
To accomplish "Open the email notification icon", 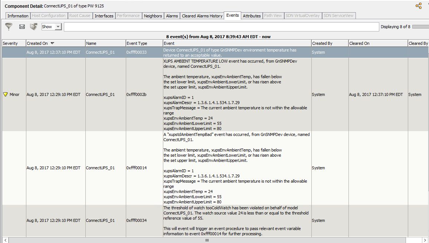I will click(x=22, y=26).
